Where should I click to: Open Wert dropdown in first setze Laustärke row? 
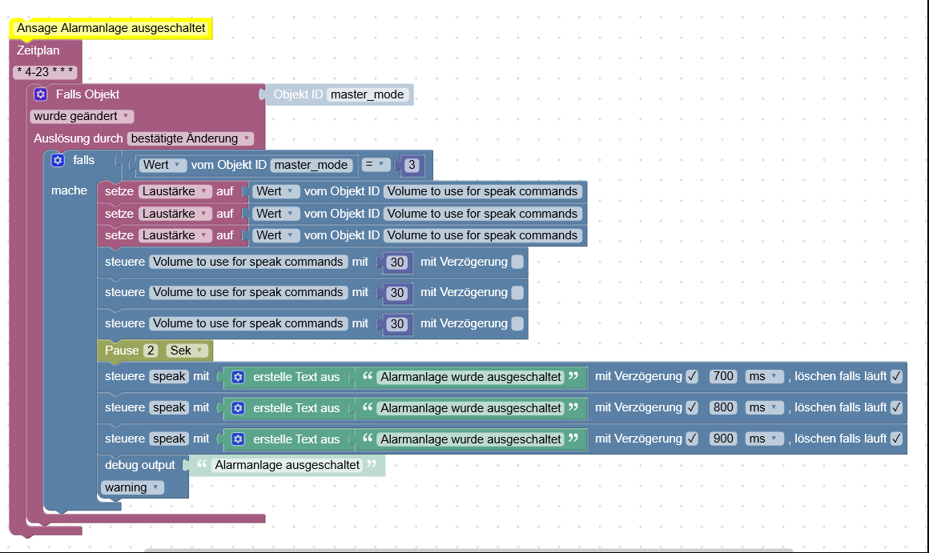(275, 191)
